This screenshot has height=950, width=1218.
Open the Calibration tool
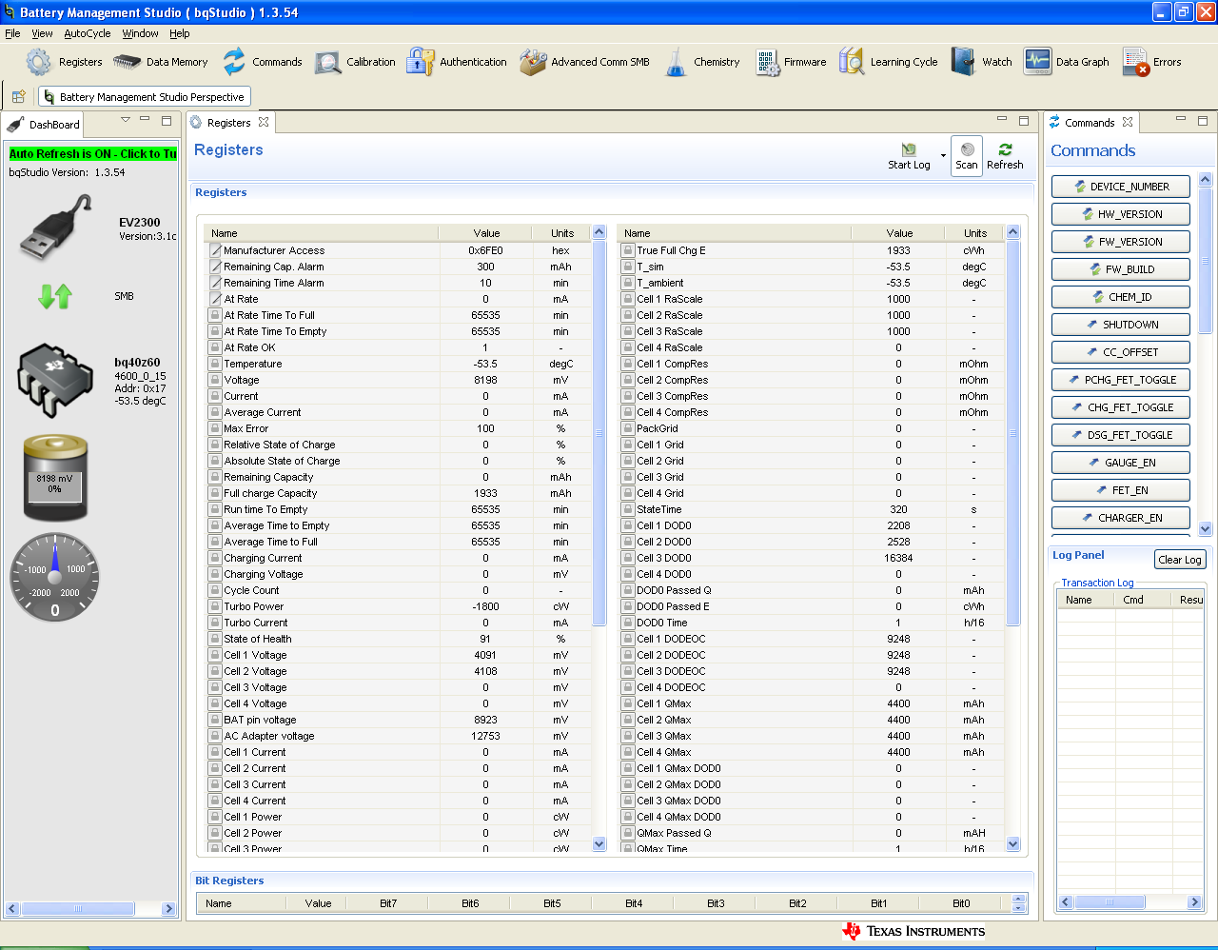354,62
